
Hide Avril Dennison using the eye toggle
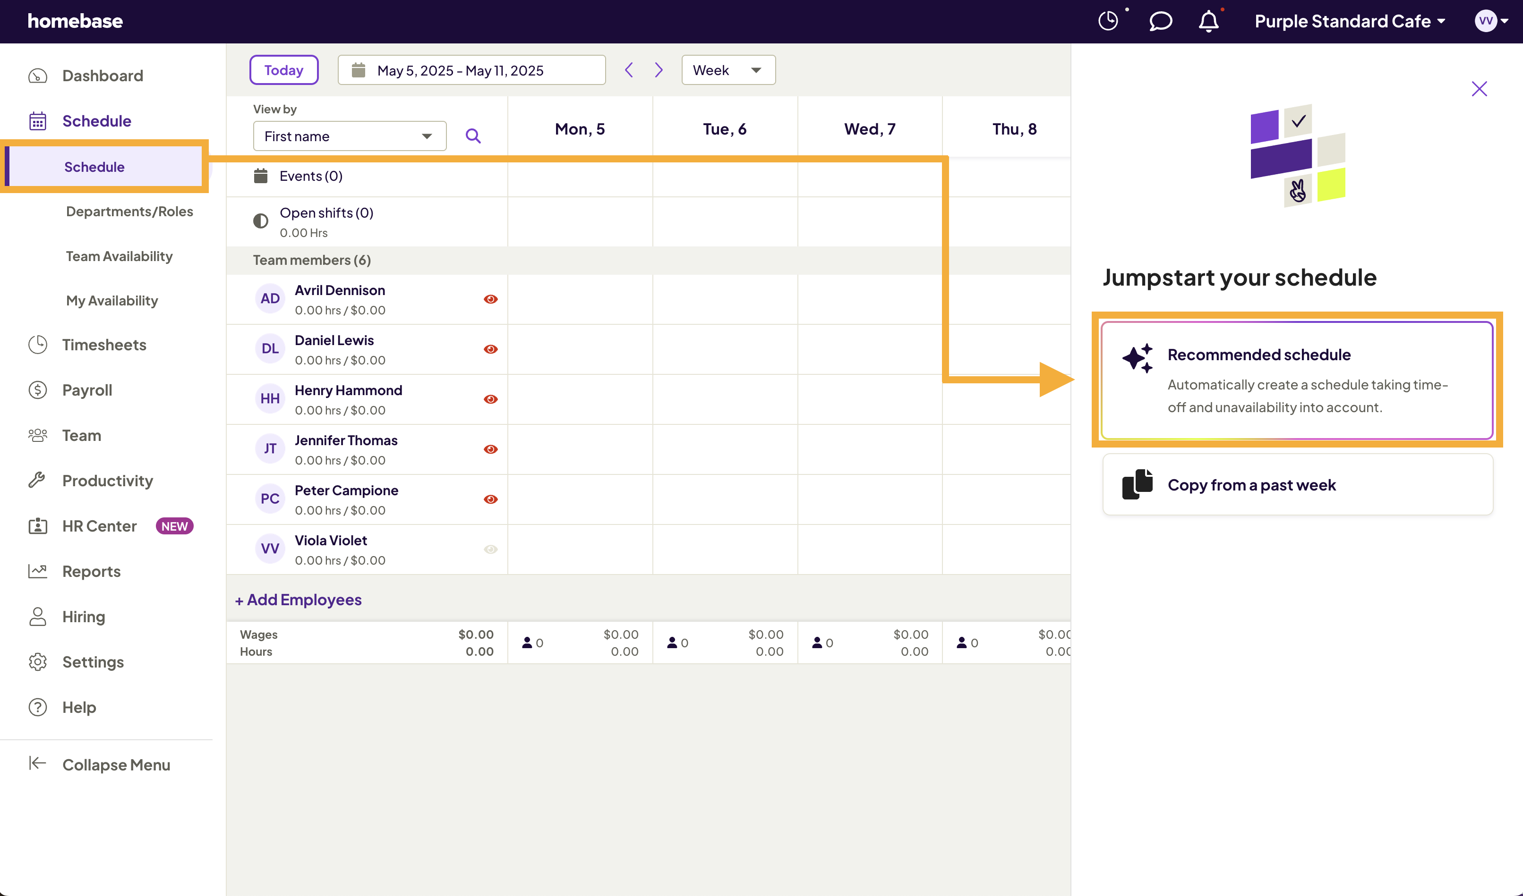(x=491, y=299)
